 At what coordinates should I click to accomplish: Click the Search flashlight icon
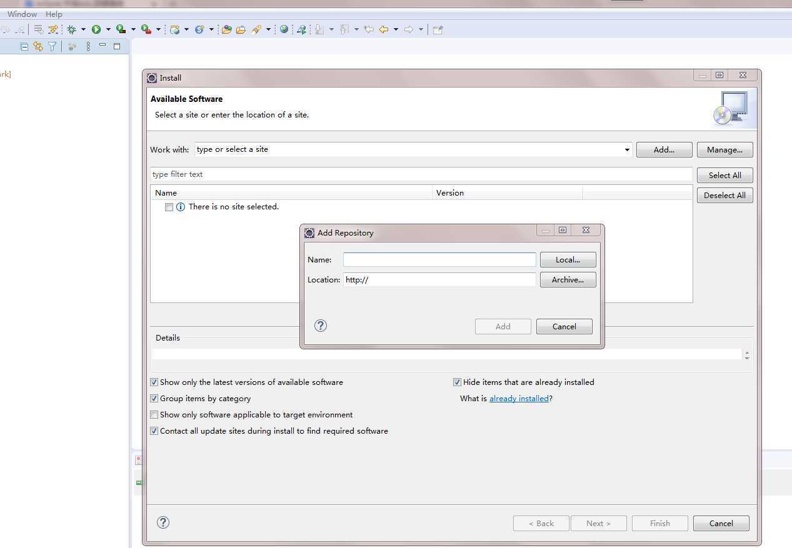click(x=256, y=29)
